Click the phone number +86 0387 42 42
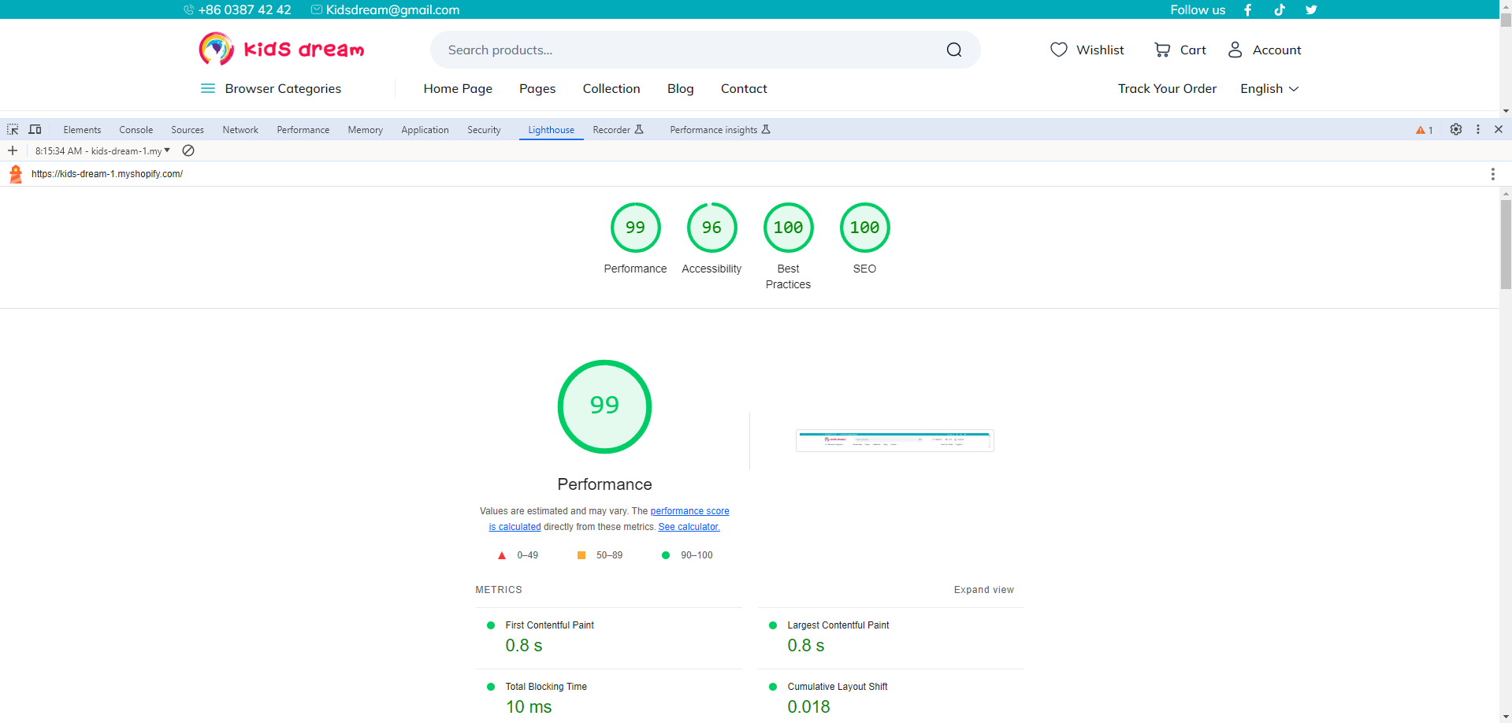This screenshot has width=1512, height=723. point(244,9)
